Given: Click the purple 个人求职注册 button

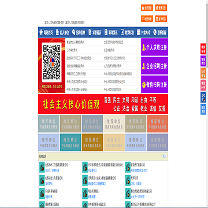Looking at the screenshot, I should (x=154, y=47).
